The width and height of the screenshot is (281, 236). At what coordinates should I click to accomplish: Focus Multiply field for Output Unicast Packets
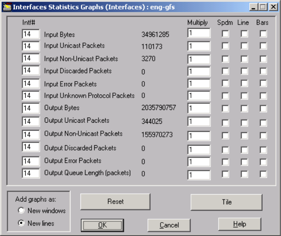click(199, 121)
